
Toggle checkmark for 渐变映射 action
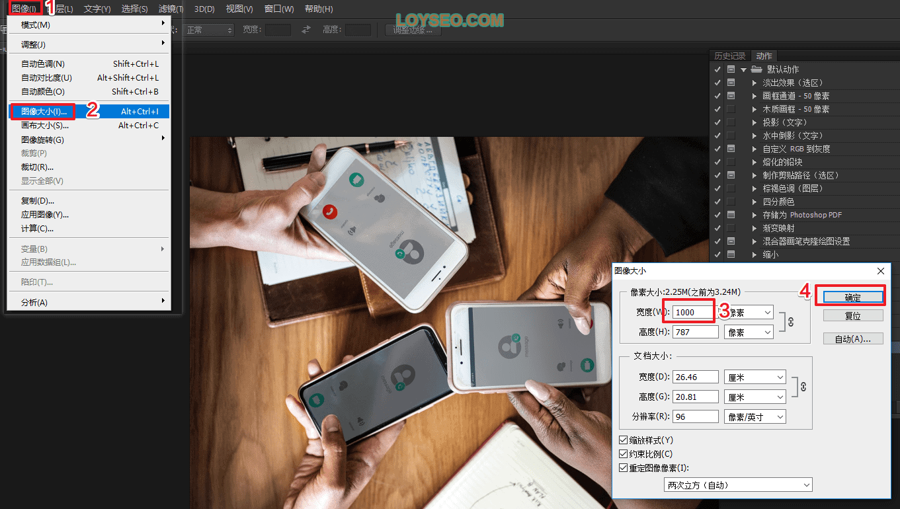pyautogui.click(x=717, y=228)
